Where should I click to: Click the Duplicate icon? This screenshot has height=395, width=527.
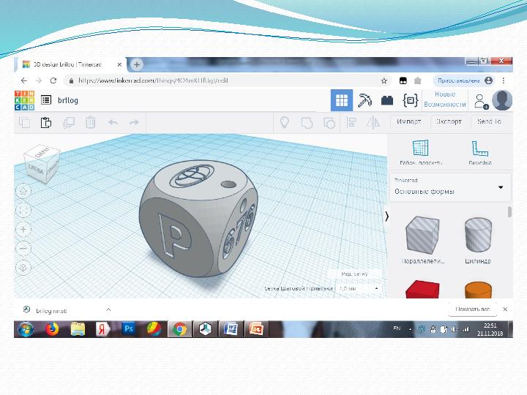[x=69, y=122]
